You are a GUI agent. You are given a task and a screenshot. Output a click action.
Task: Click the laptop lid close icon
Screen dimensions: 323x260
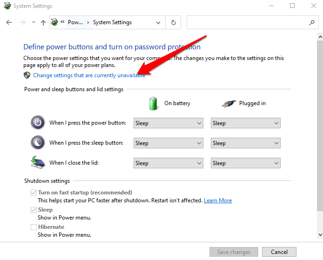[x=37, y=163]
